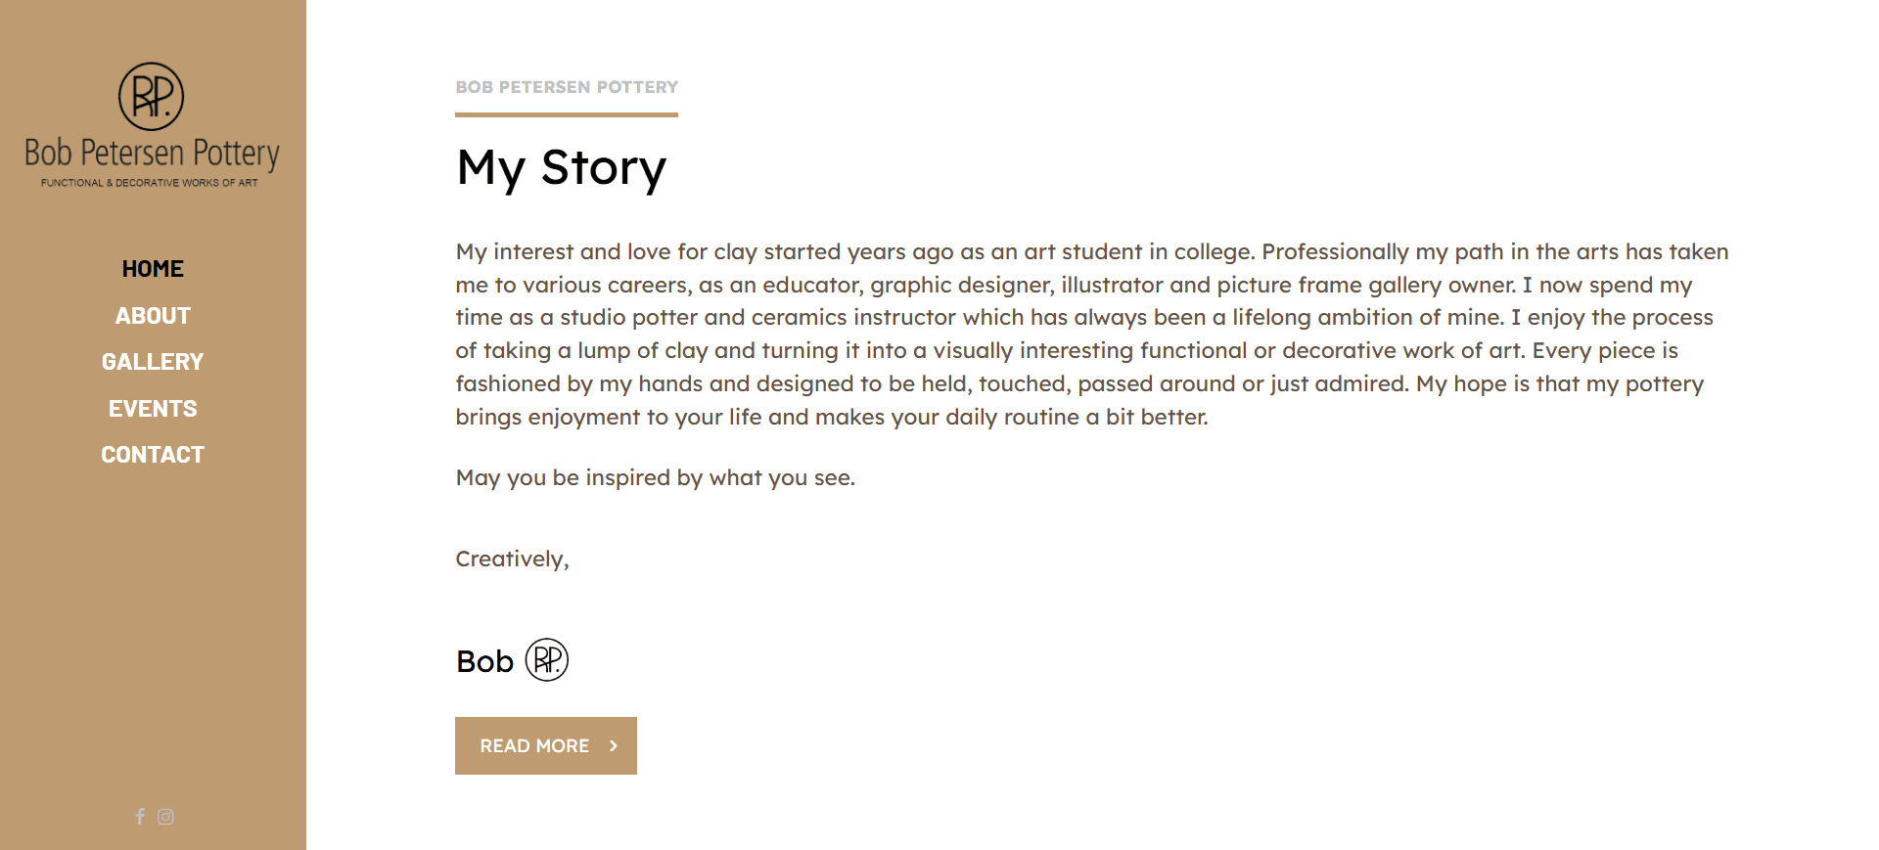Click the arrow chevron on Read More button

coord(614,746)
